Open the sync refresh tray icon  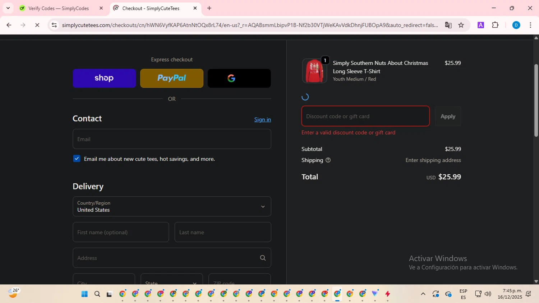point(436,294)
